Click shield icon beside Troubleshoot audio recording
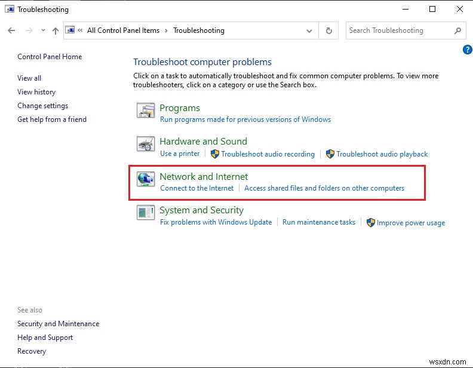The image size is (473, 368). tap(214, 154)
